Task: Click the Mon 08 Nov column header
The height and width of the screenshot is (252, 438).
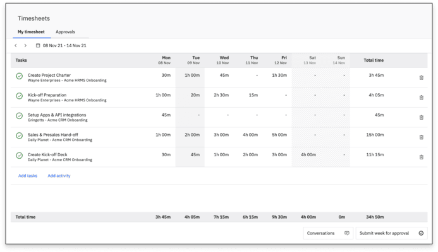Action: [x=164, y=60]
